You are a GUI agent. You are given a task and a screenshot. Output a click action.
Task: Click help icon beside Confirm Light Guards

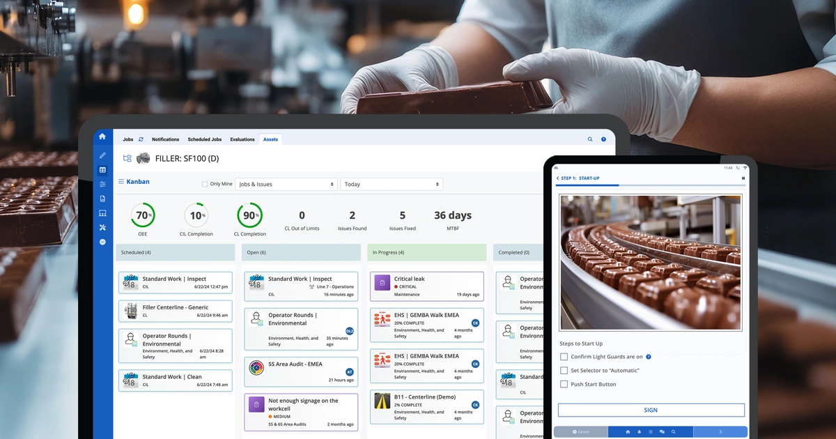click(x=649, y=357)
